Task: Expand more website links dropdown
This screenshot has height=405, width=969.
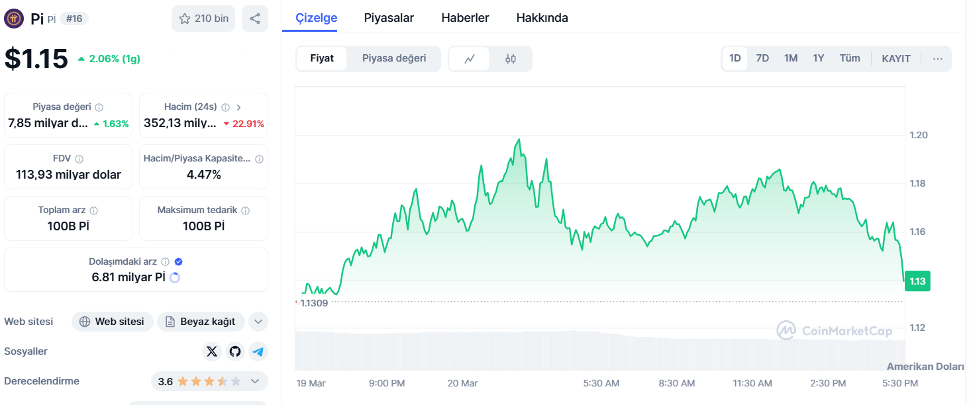Action: coord(258,322)
